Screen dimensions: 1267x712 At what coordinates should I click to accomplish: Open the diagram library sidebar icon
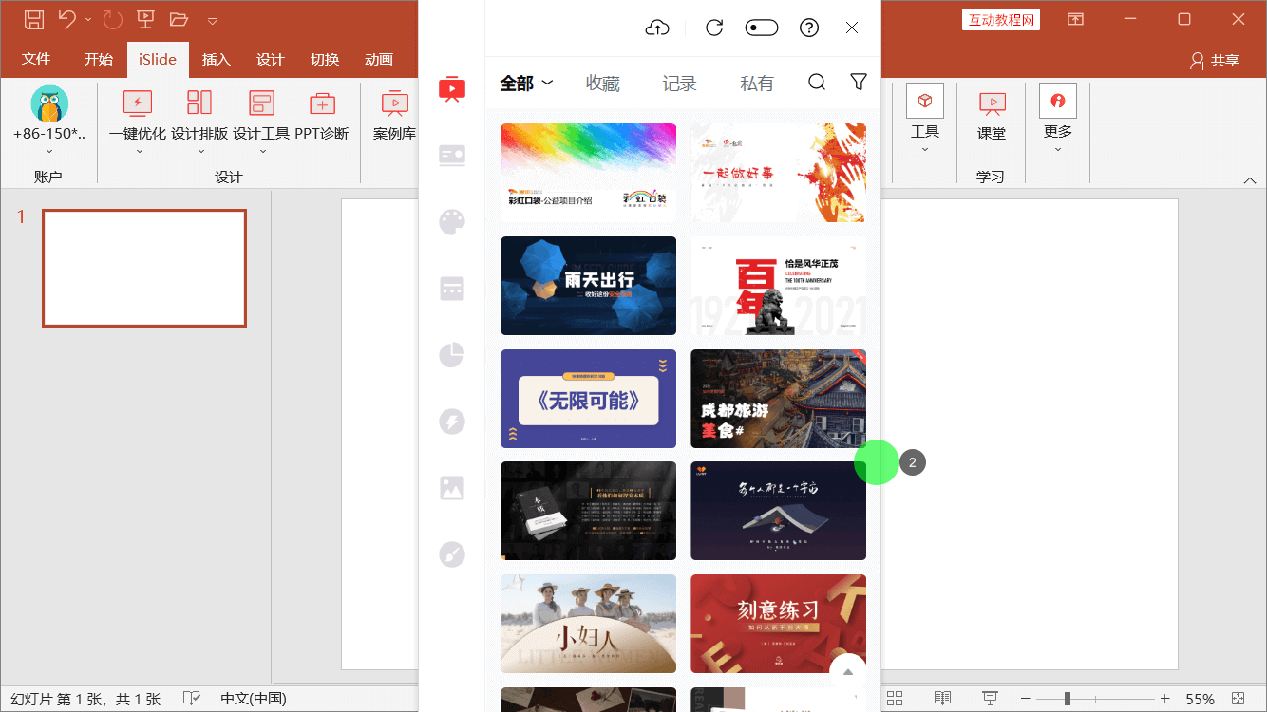point(452,290)
